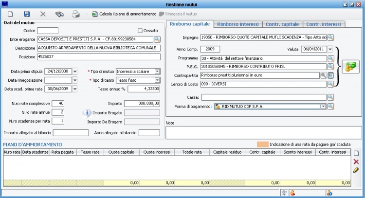Open Data prima stipula date picker
Image resolution: width=365 pixels, height=198 pixels.
[x=74, y=72]
